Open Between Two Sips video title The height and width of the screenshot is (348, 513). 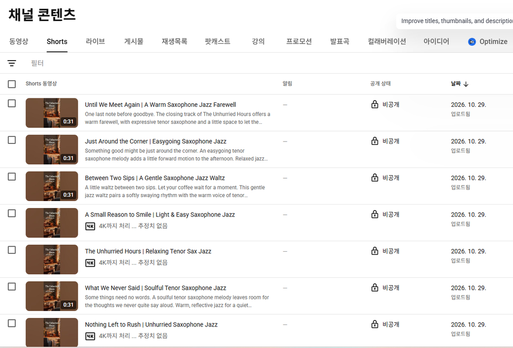155,178
